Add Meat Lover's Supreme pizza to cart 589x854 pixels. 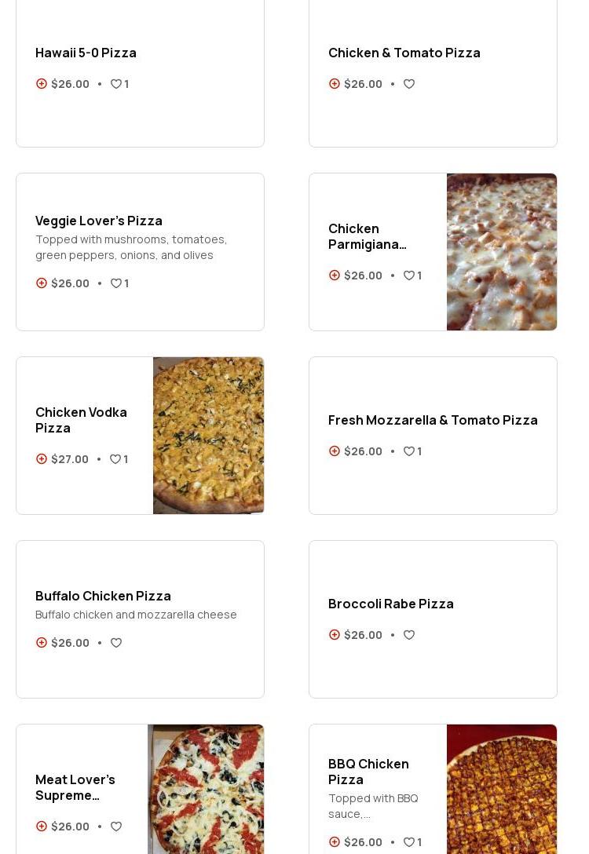(42, 827)
